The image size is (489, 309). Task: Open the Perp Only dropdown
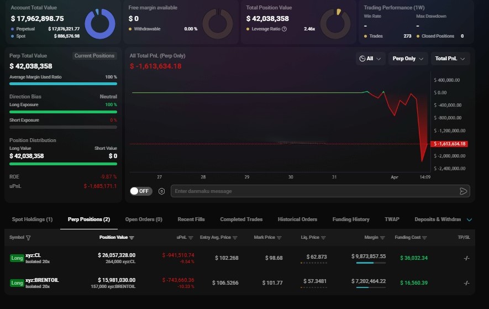coord(408,59)
